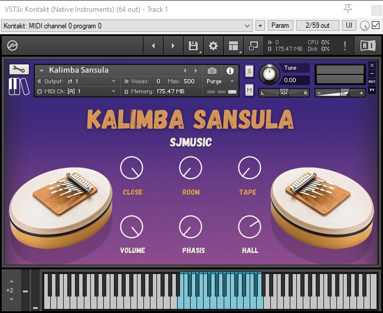Shift keyboard octave up arrow
Viewport: 383px width, 313px height.
[x=11, y=281]
